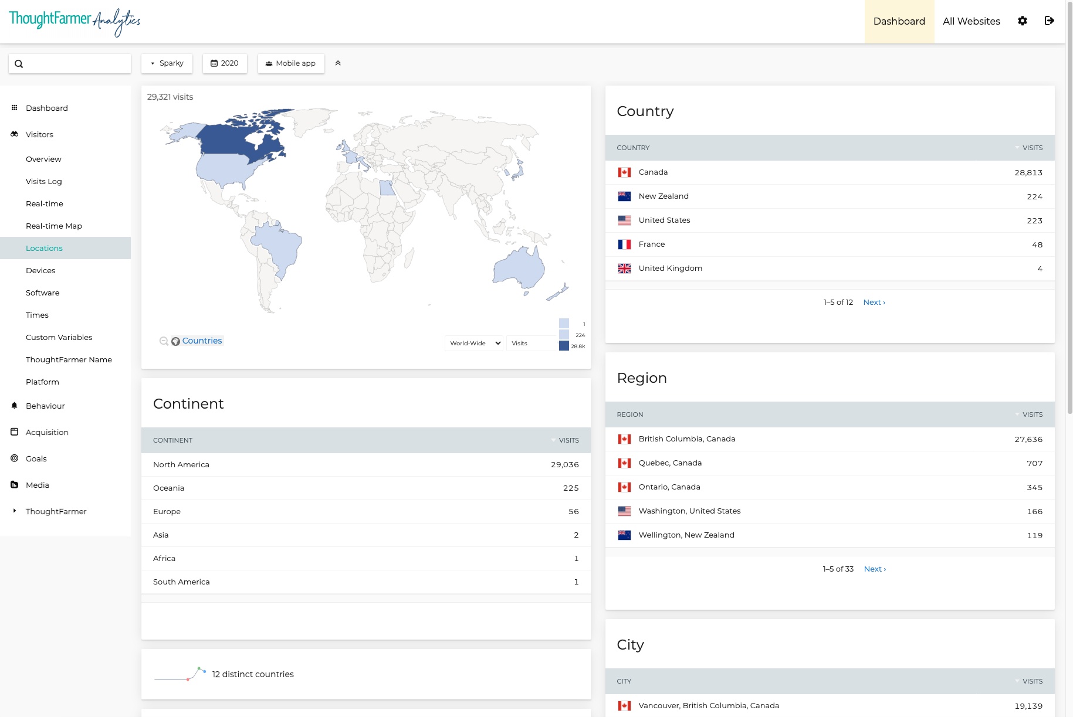This screenshot has width=1073, height=717.
Task: Click the search magnifier icon
Action: point(19,64)
